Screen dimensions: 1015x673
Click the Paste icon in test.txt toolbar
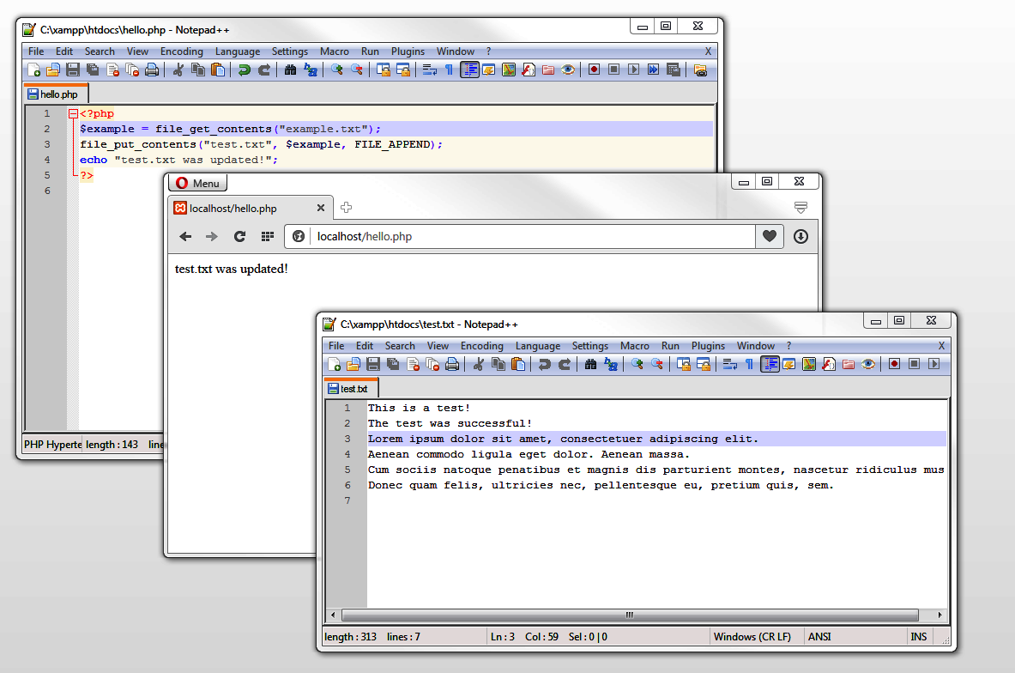pyautogui.click(x=518, y=364)
